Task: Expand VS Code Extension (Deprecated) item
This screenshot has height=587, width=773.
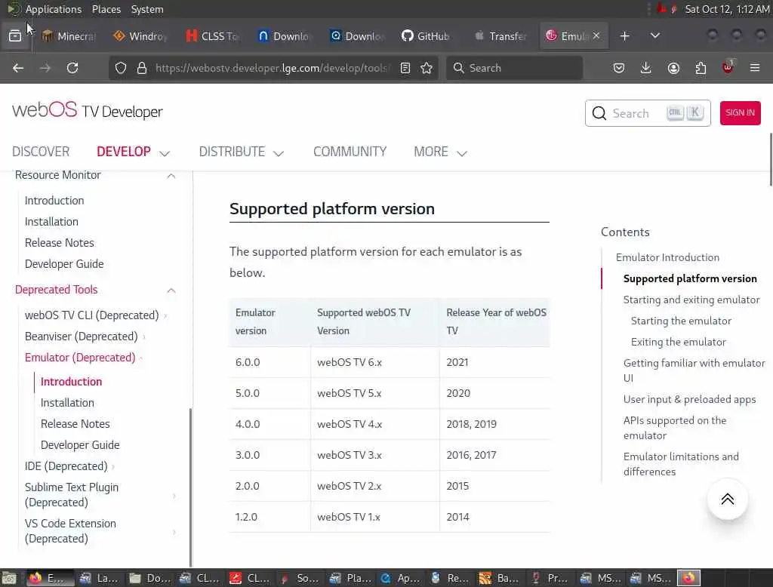Action: (x=174, y=532)
